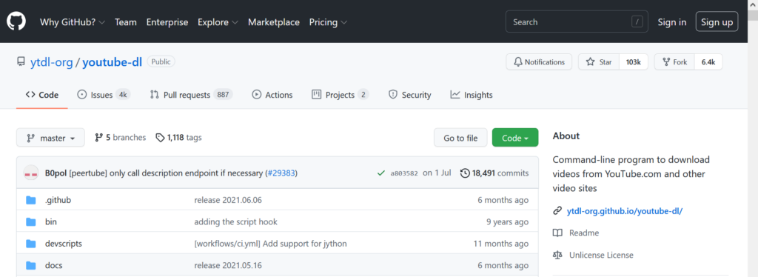Go to Marketplace

point(274,22)
